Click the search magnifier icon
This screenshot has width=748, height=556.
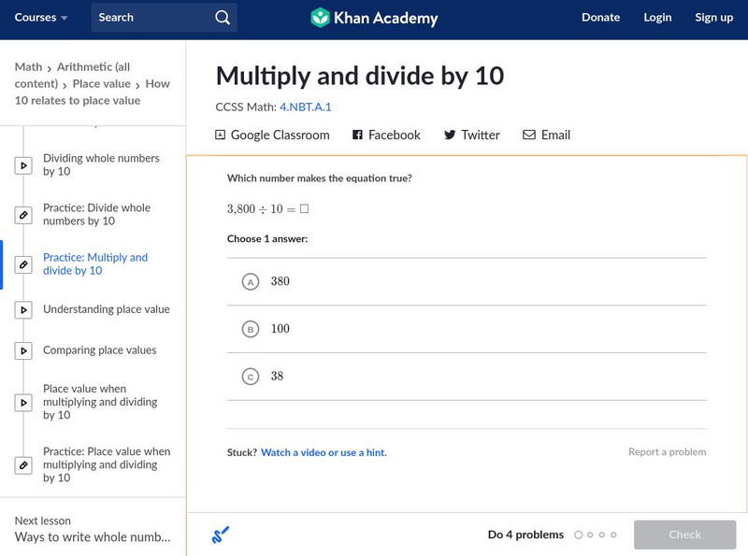click(x=222, y=18)
